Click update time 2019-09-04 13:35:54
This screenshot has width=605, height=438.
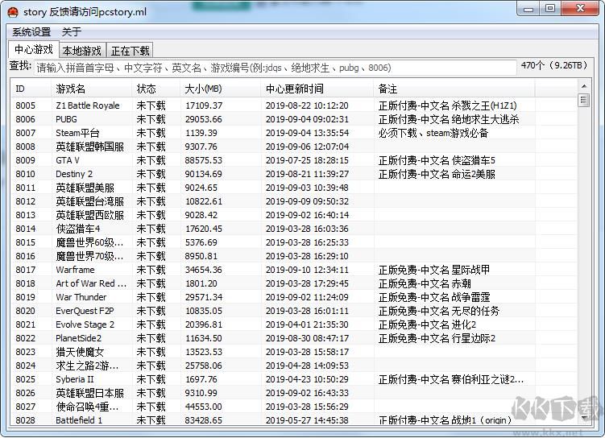coord(307,133)
